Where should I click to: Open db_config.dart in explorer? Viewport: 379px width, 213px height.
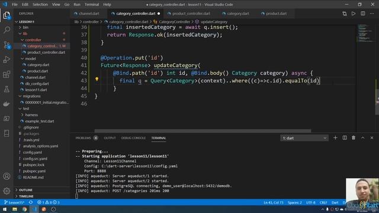tap(37, 83)
